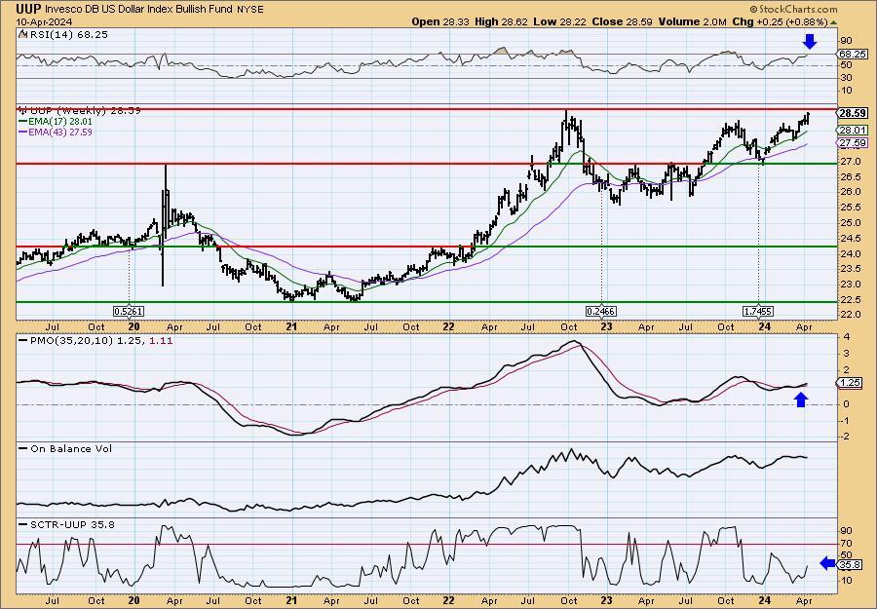Click the 0.2466 value label on price chart
Viewport: 877px width, 609px height.
tap(600, 311)
